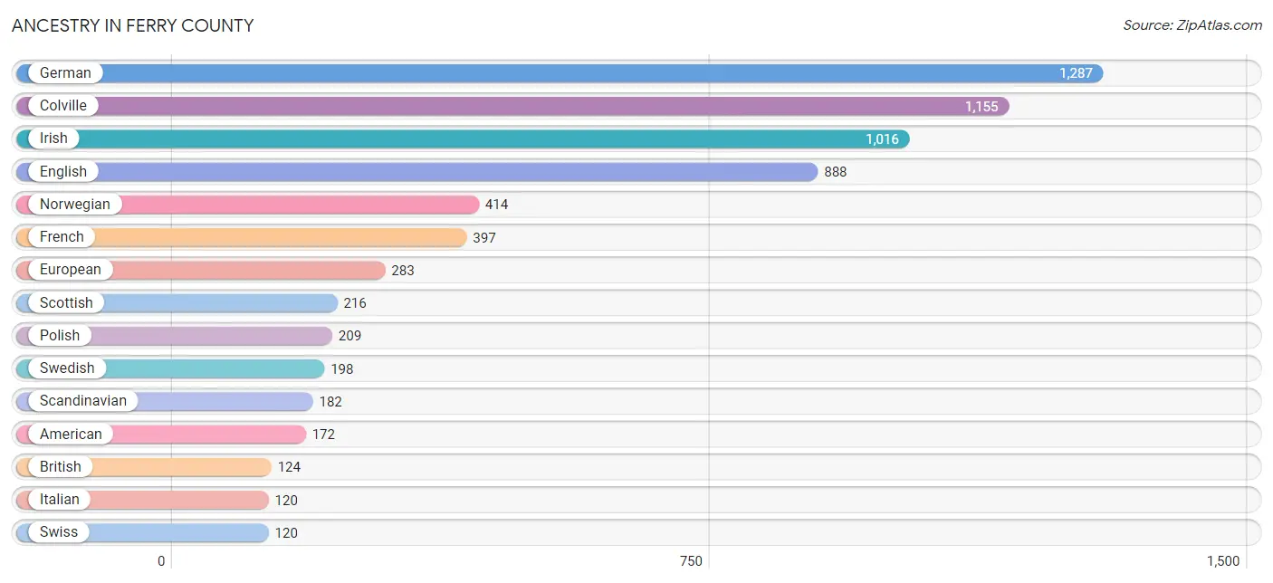Screen dimensions: 1273x583
Task: Click the 1,500 axis tick label
Action: [1222, 561]
